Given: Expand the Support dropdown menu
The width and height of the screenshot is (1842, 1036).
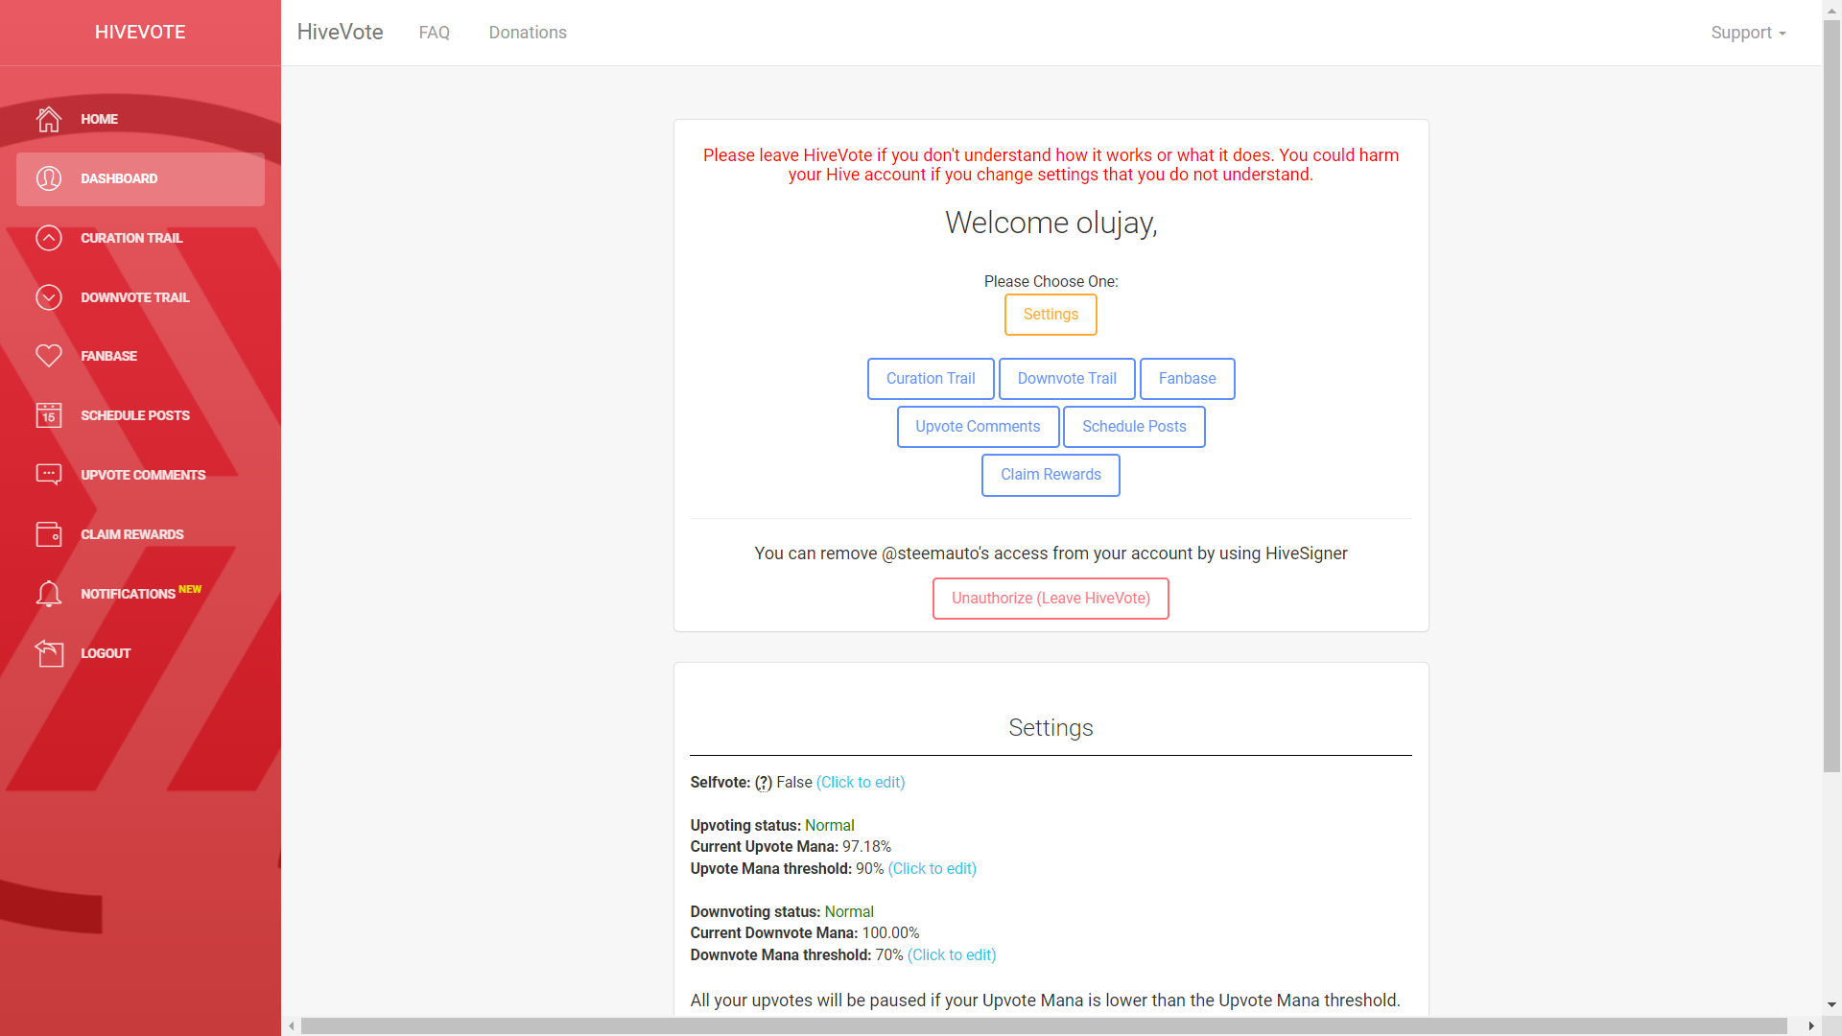Looking at the screenshot, I should [1748, 33].
